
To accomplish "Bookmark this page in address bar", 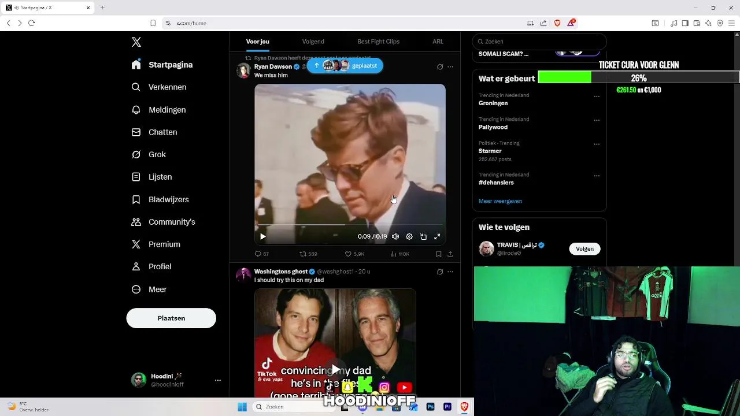I will [153, 23].
